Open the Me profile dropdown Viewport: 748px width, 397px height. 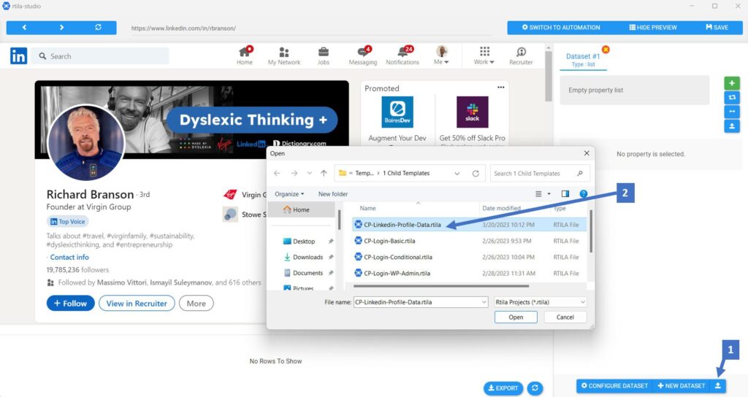pos(442,55)
